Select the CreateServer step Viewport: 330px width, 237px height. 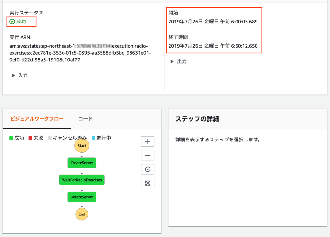(82, 163)
